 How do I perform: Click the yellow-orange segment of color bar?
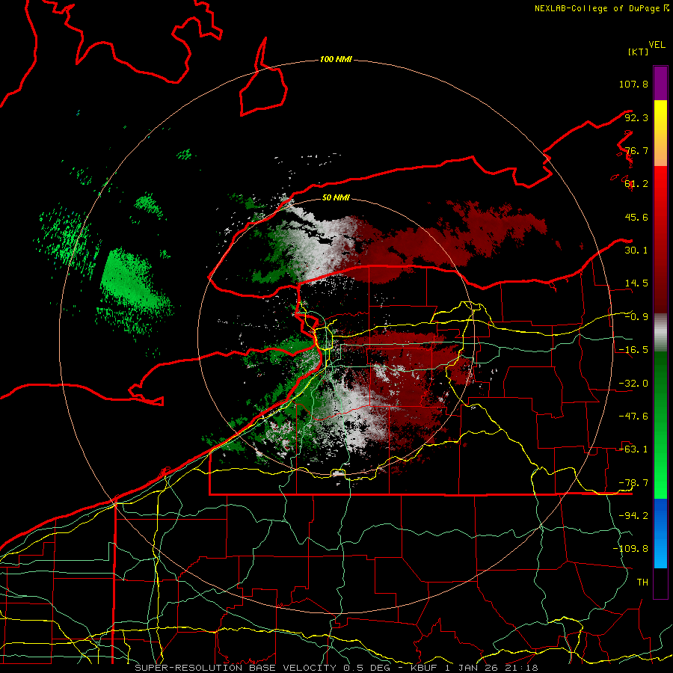660,133
